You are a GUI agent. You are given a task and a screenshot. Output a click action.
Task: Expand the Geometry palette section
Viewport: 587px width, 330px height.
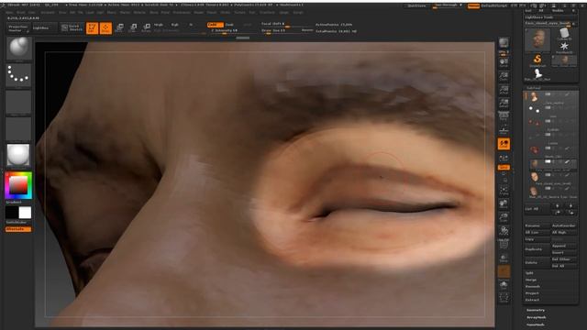click(536, 310)
